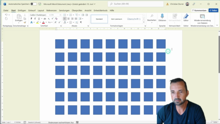The width and height of the screenshot is (220, 124).
Task: Switch to the Referenzen tab
Action: click(52, 10)
